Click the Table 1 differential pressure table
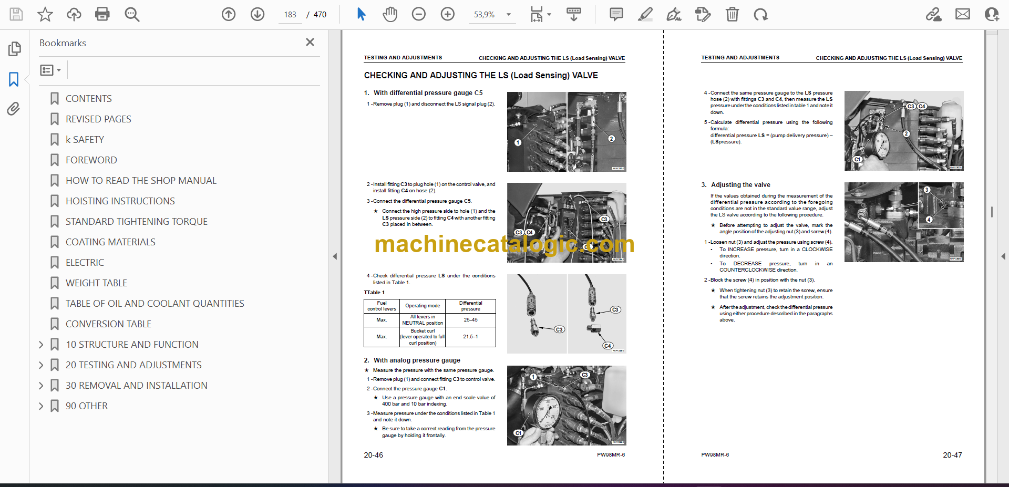This screenshot has height=487, width=1009. (429, 323)
